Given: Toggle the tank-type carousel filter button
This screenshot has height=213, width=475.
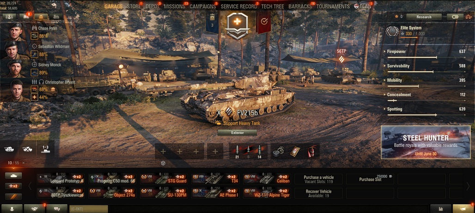Looking at the screenshot, I should tap(13, 176).
